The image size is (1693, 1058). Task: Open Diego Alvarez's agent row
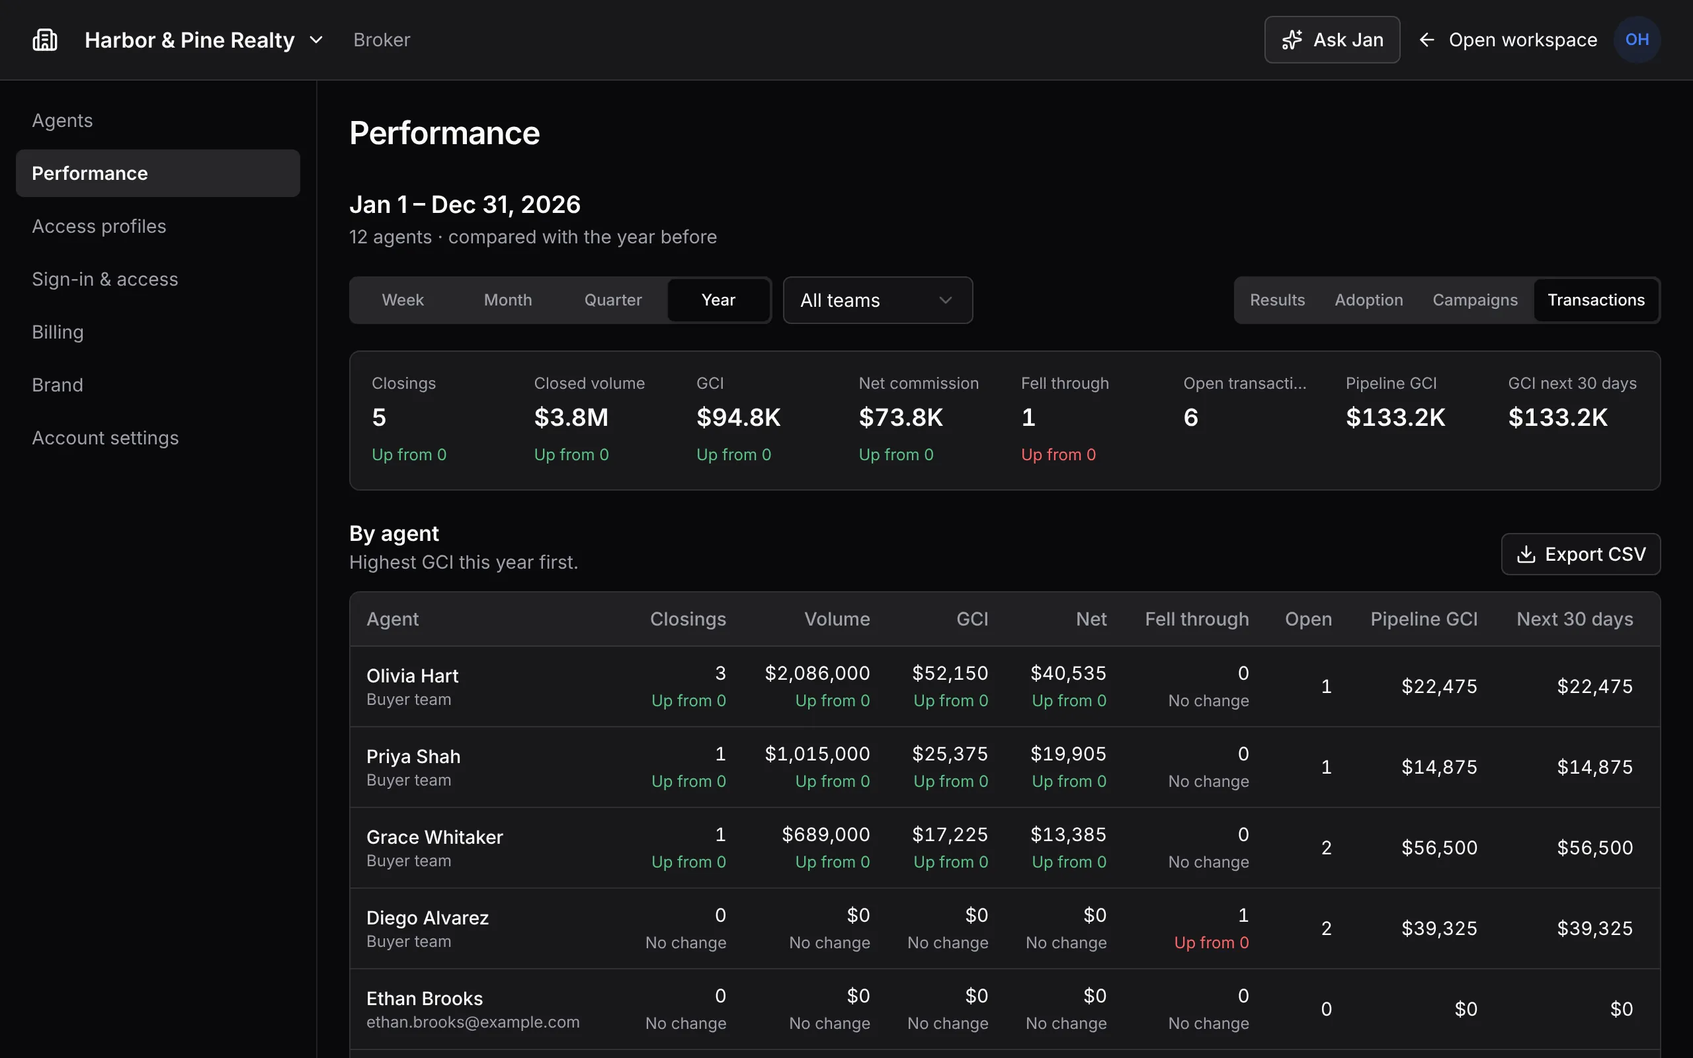(x=1005, y=928)
